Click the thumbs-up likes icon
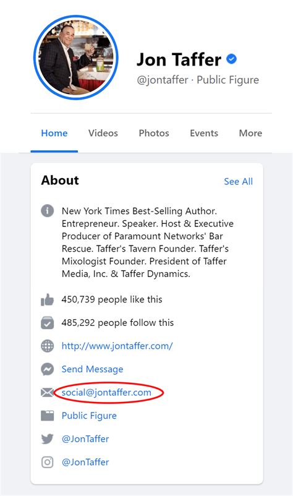 pyautogui.click(x=47, y=299)
